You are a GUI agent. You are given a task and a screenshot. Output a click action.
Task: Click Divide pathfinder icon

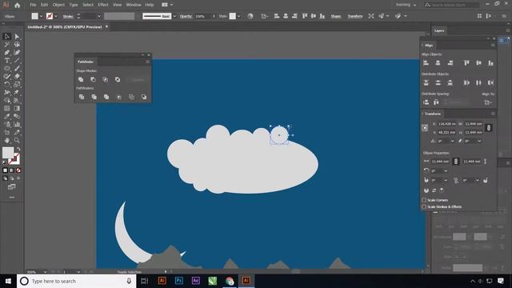[x=82, y=97]
